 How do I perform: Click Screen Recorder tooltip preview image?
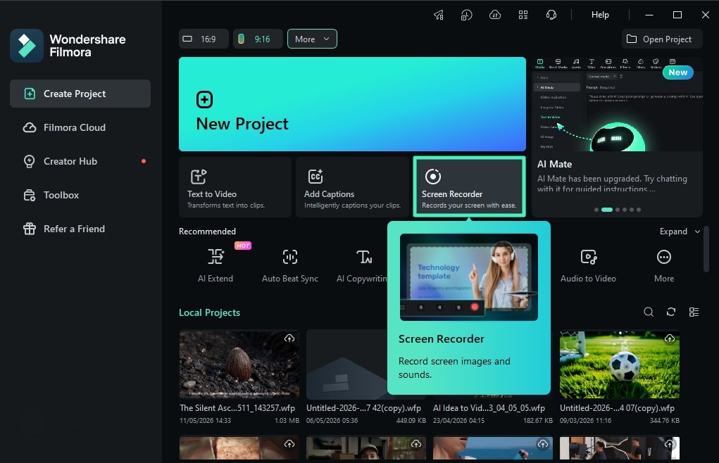pos(468,277)
